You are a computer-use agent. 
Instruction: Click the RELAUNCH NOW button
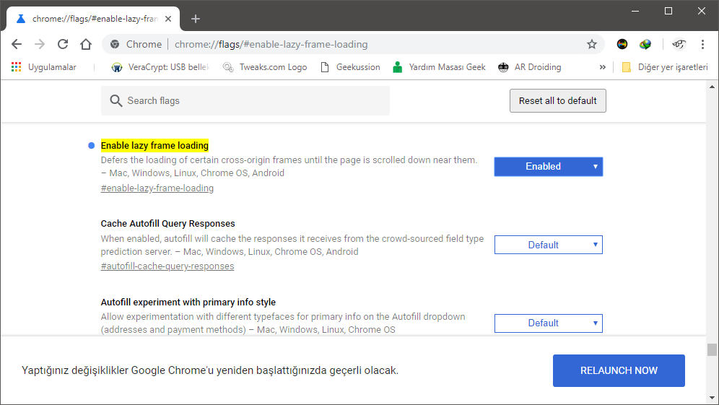(x=619, y=370)
